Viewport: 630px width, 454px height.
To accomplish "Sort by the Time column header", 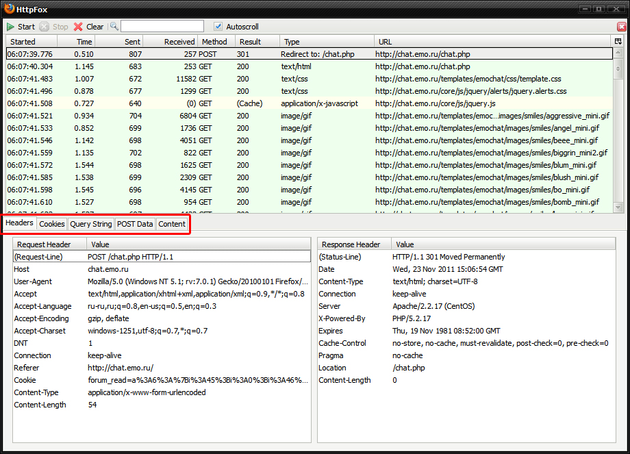I will (76, 41).
